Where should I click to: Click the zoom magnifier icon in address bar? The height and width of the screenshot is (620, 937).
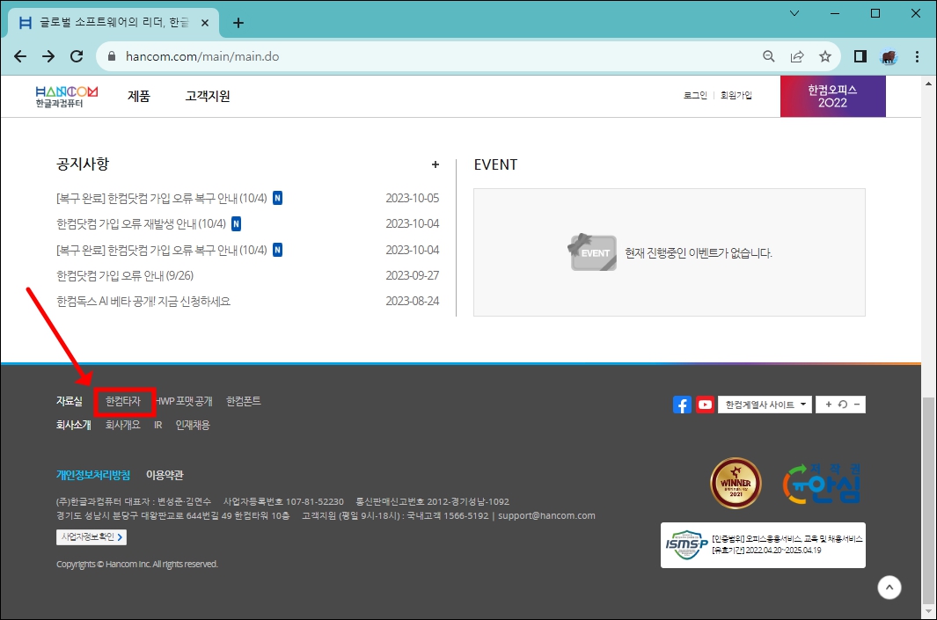coord(769,56)
